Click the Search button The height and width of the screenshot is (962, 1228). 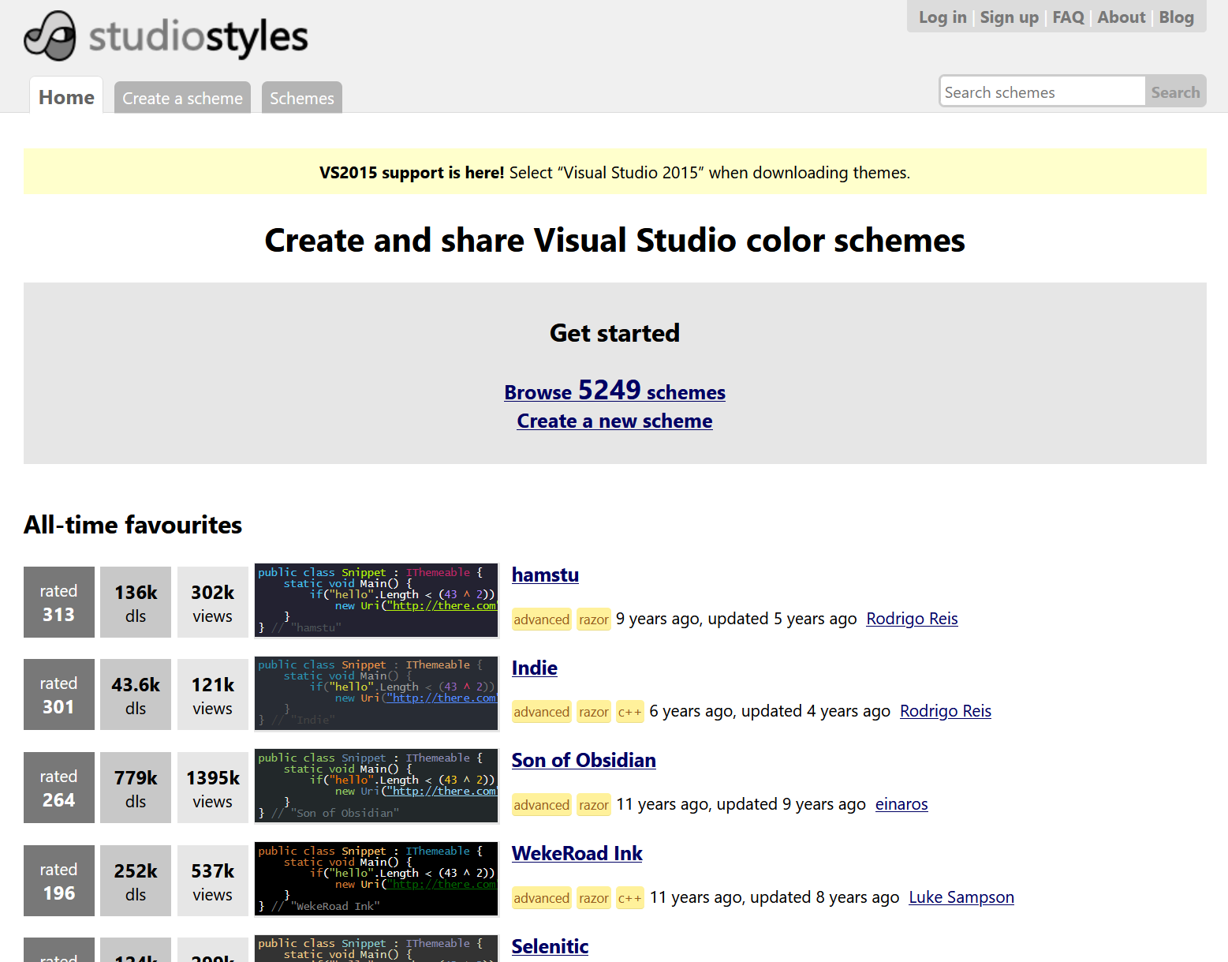tap(1175, 92)
